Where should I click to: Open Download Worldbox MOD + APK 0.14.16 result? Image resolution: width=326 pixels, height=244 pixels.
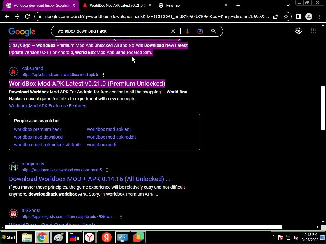pyautogui.click(x=89, y=179)
